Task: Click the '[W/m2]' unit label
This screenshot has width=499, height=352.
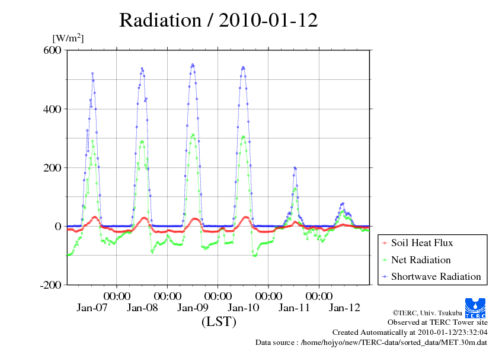Action: pyautogui.click(x=68, y=38)
